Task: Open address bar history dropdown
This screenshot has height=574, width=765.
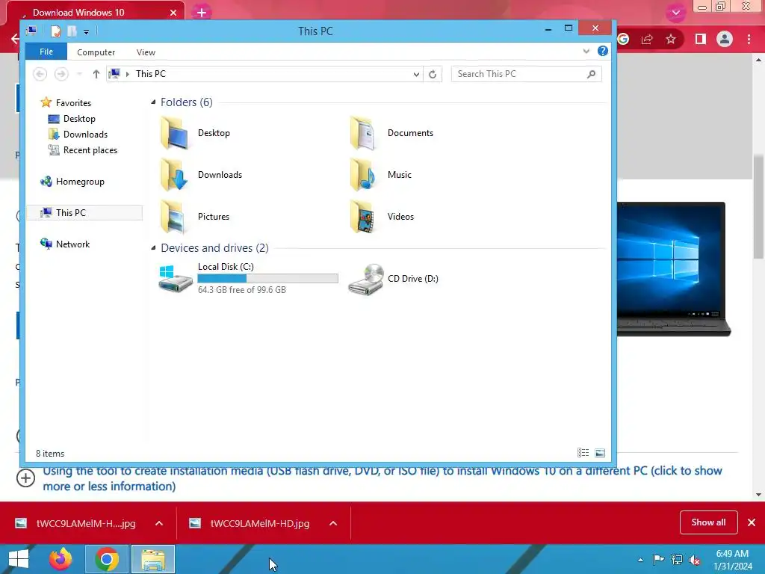Action: (x=416, y=74)
